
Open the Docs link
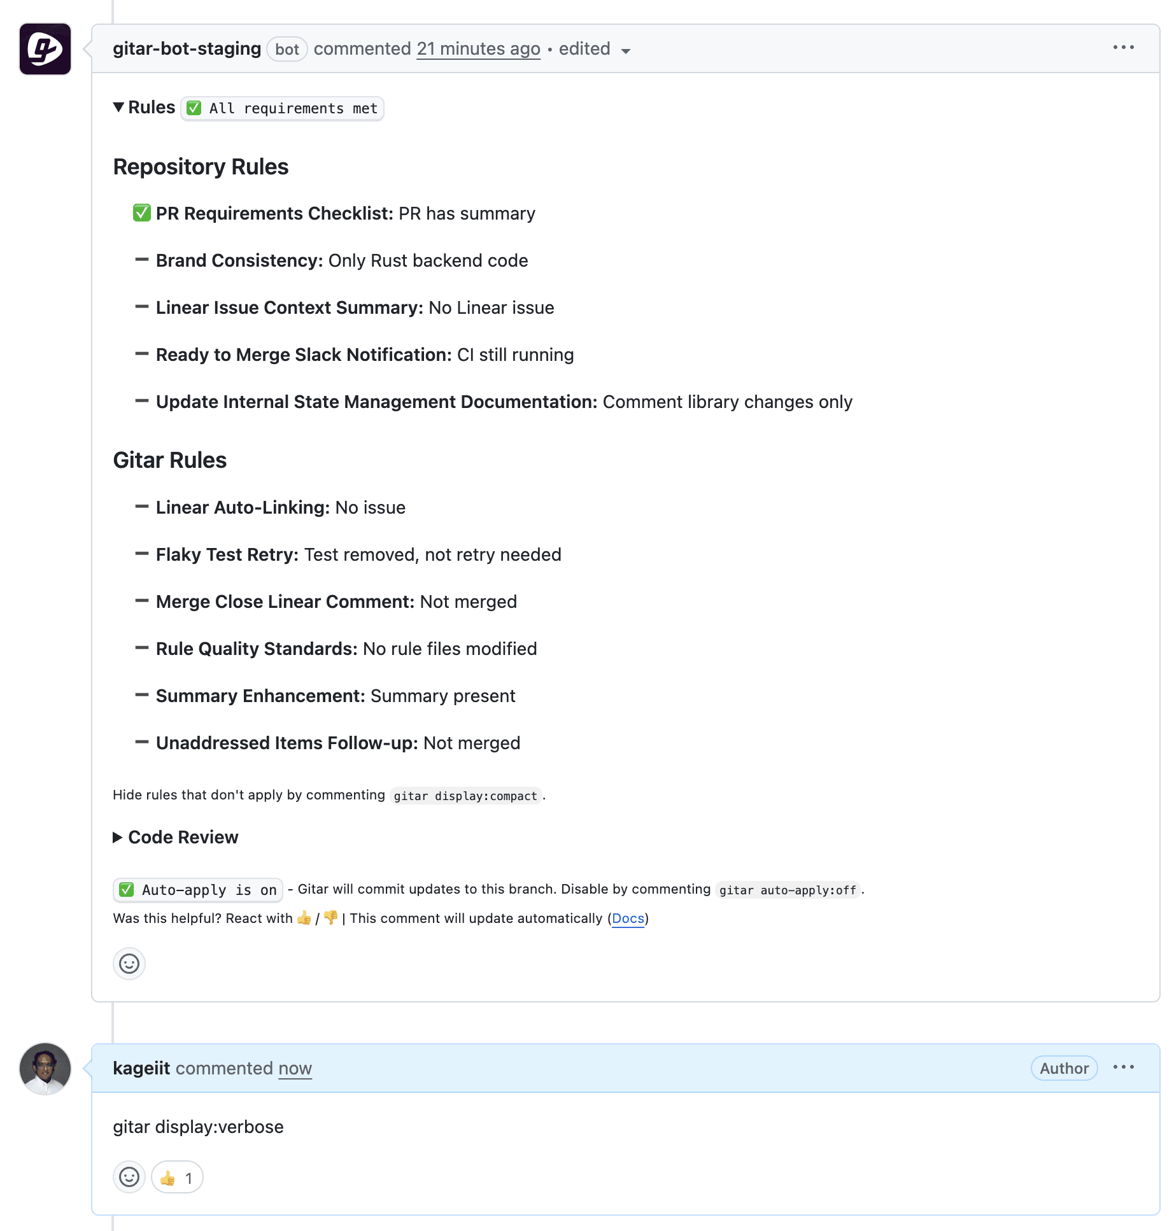click(628, 918)
